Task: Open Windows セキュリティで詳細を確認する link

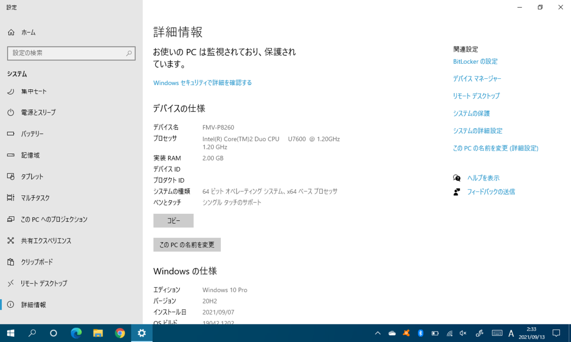Action: pos(203,83)
